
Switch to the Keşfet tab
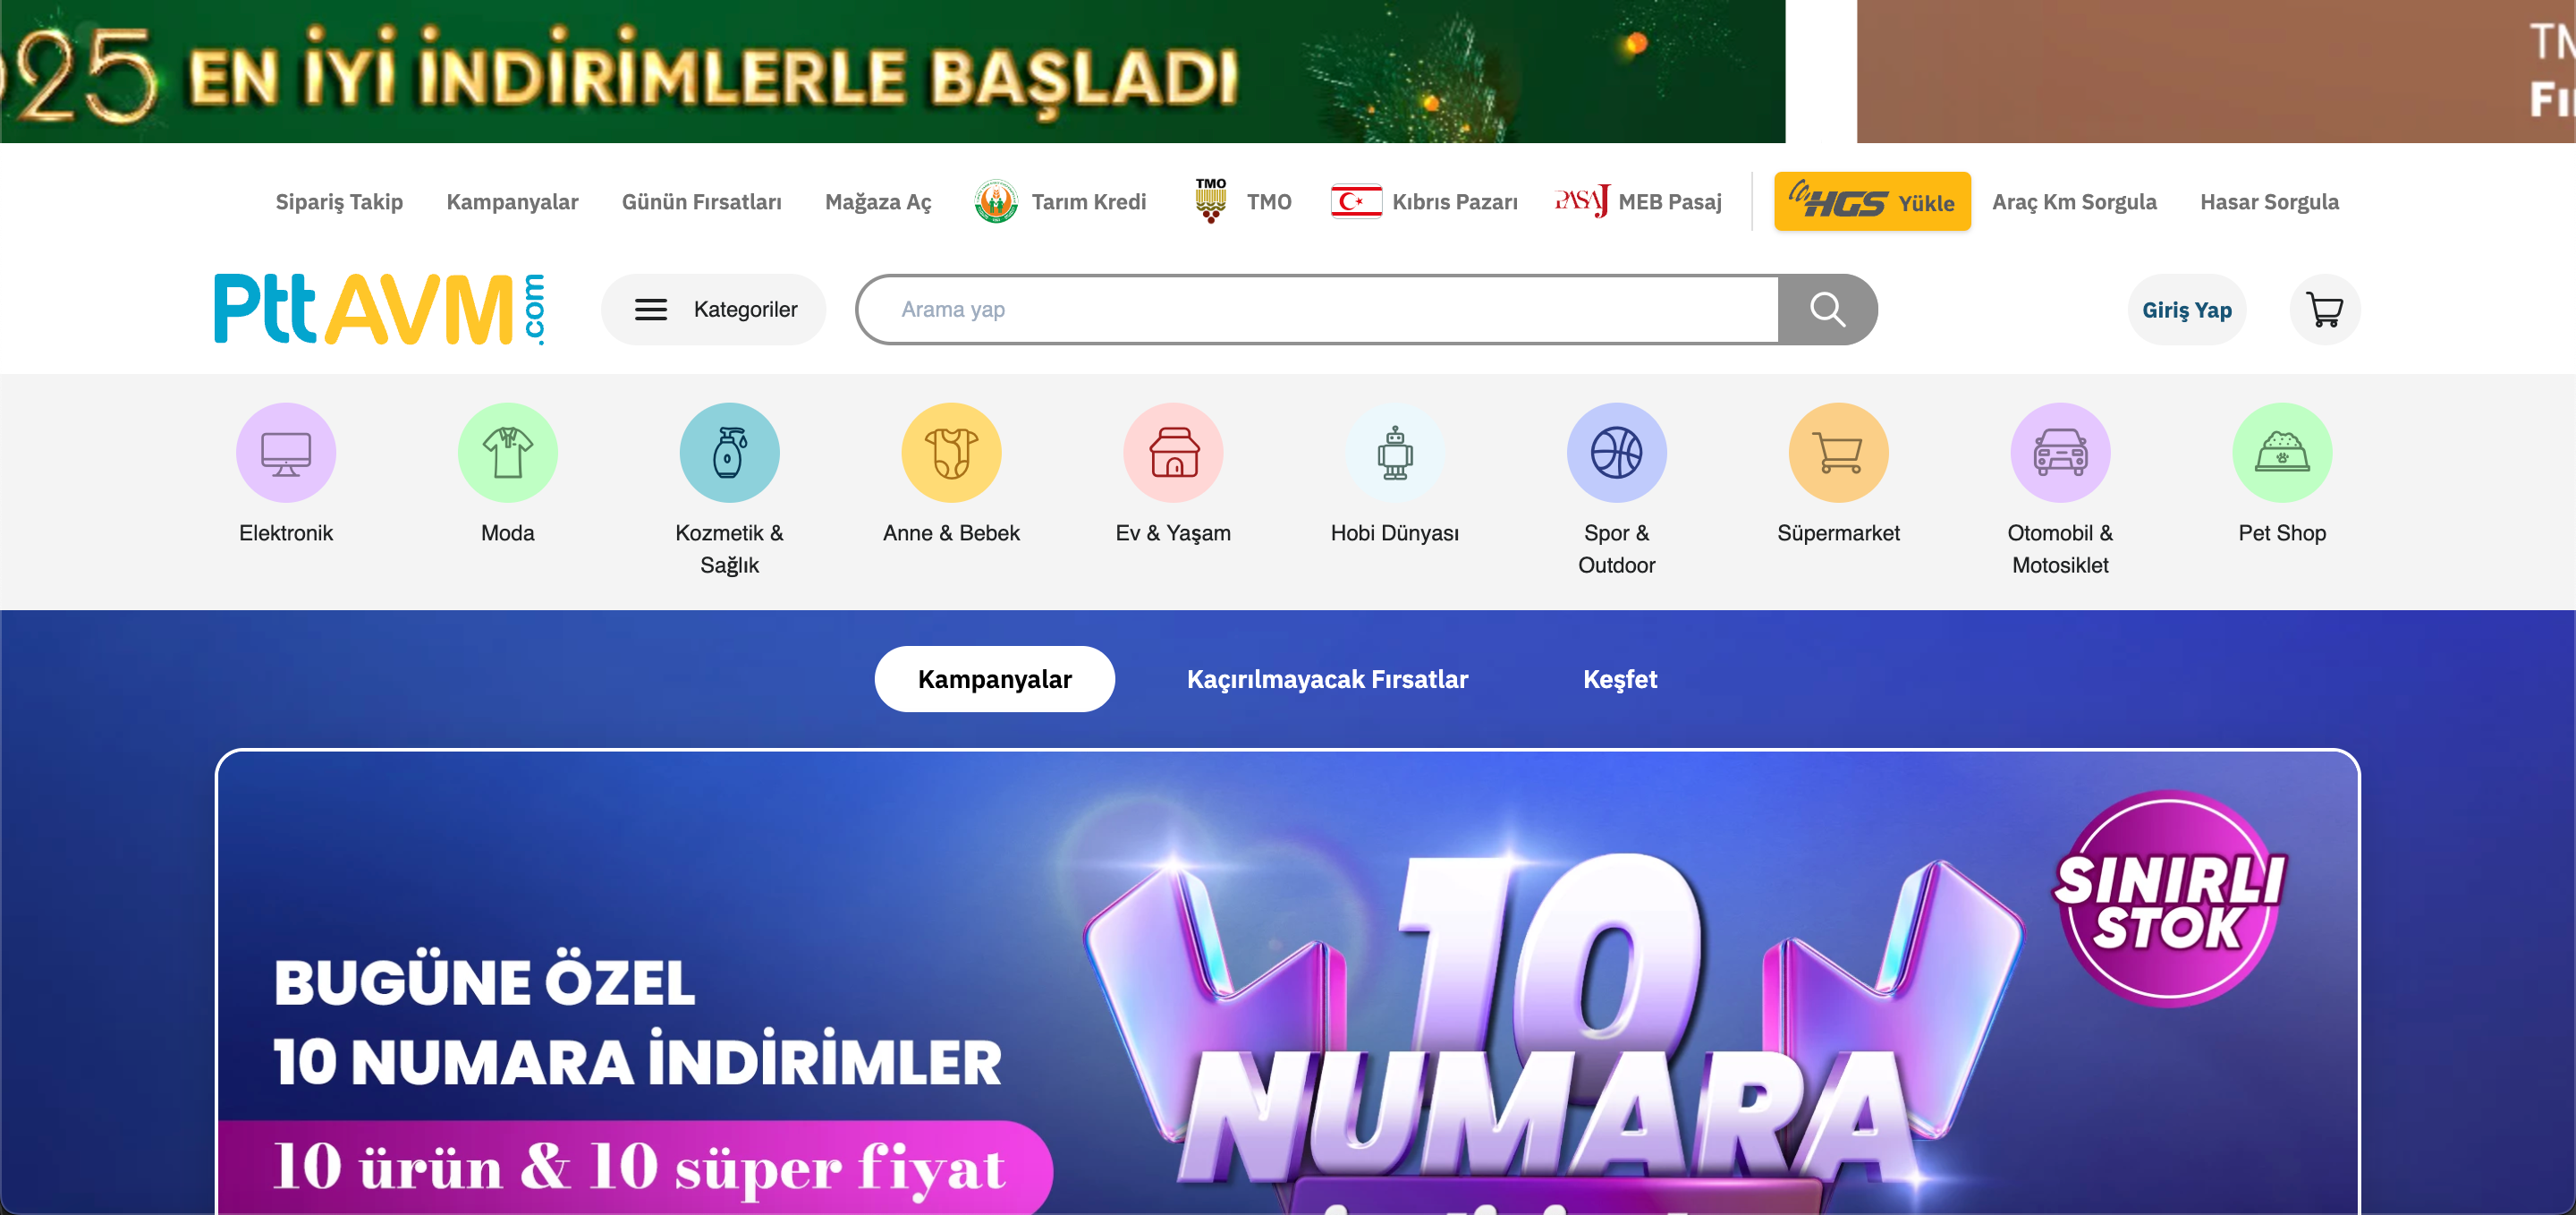1620,679
